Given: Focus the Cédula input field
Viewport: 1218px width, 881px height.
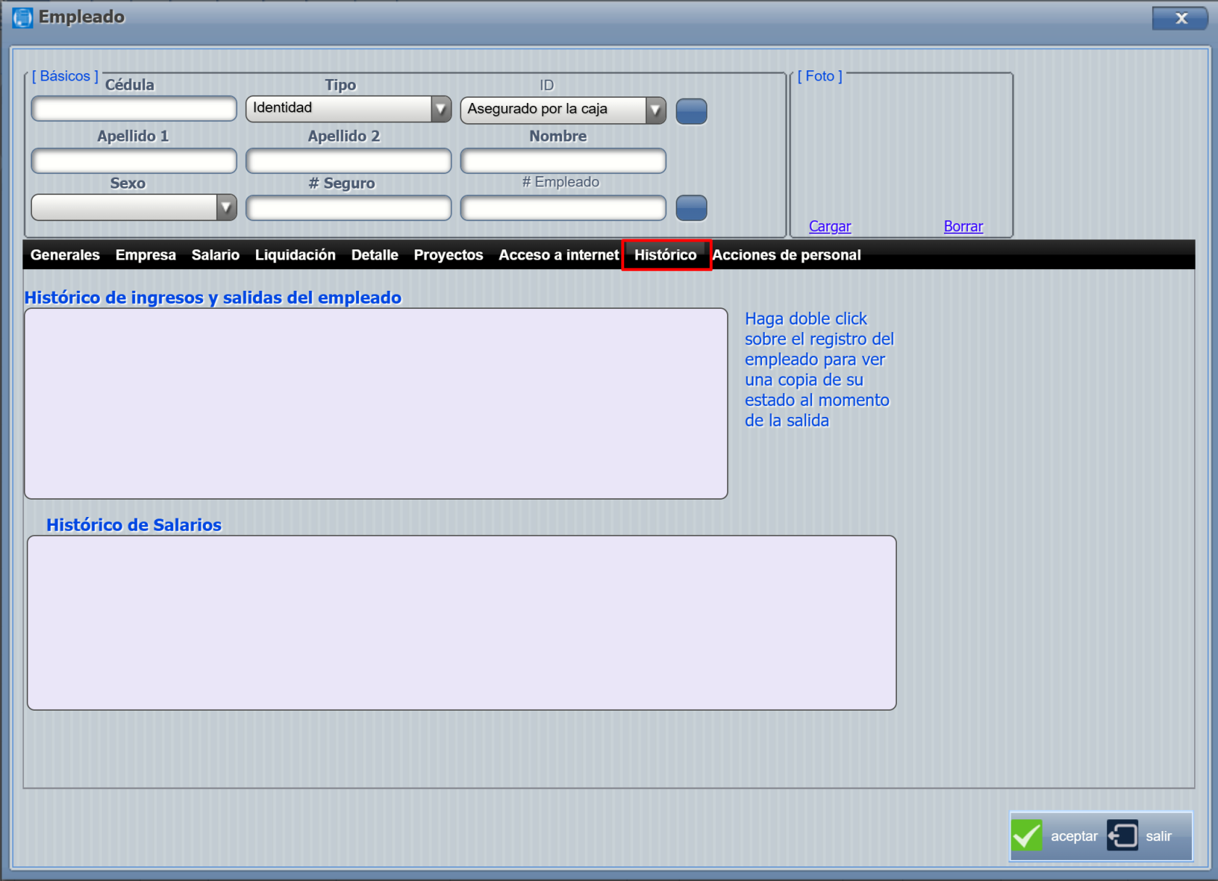Looking at the screenshot, I should (x=134, y=109).
